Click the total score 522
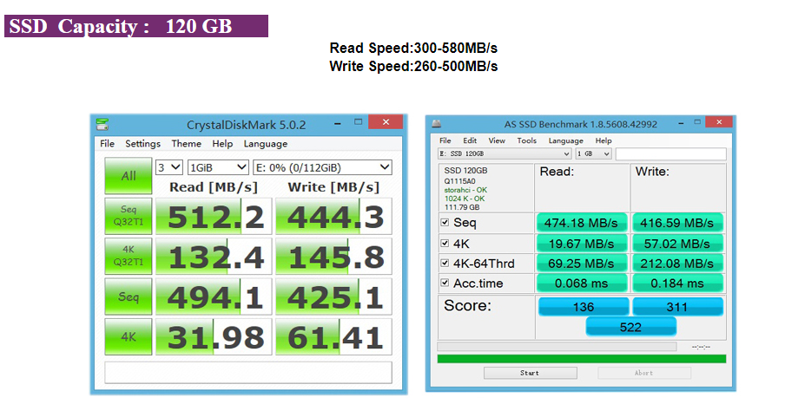785x417 pixels. [630, 327]
